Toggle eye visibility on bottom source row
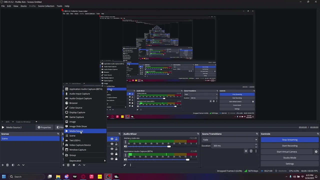The width and height of the screenshot is (320, 180). (x=112, y=159)
